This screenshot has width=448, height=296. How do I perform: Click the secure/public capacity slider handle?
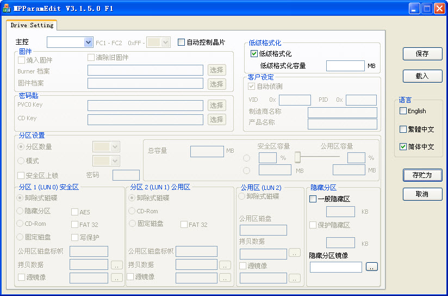[297, 157]
